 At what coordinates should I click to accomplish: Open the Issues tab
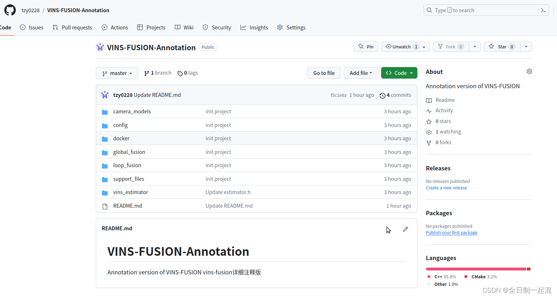pos(32,28)
